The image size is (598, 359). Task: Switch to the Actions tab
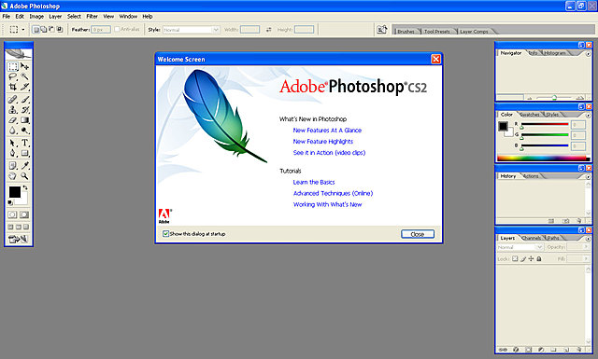[x=531, y=176]
